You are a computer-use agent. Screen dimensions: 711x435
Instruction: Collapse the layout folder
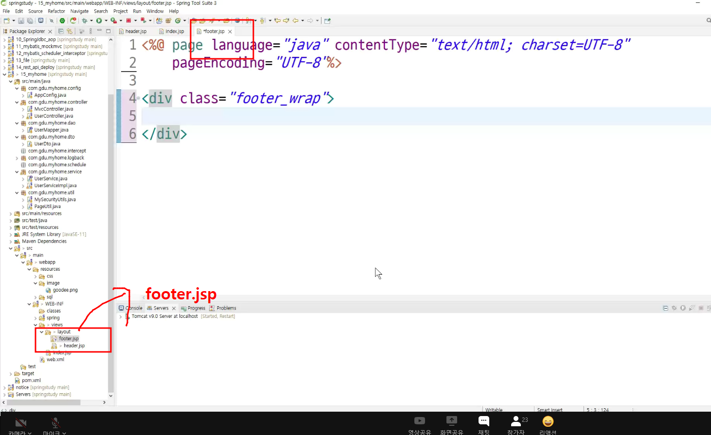41,332
